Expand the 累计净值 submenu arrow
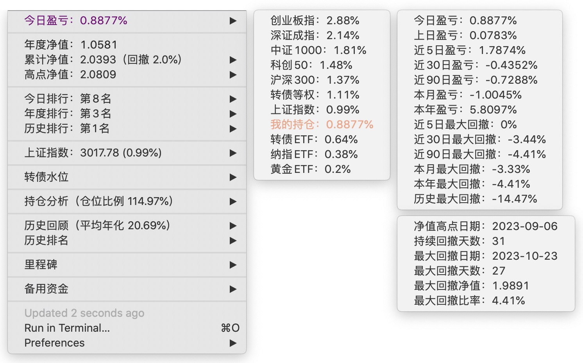Image resolution: width=583 pixels, height=363 pixels. click(233, 60)
